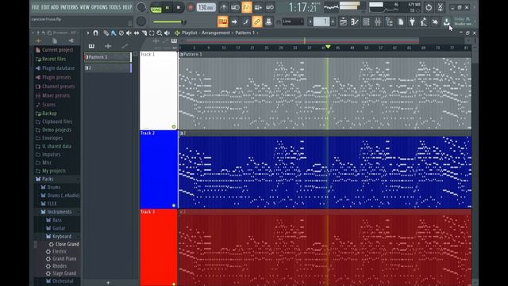Open the ADD menu
Viewport: 508px width, 286px height.
[55, 7]
